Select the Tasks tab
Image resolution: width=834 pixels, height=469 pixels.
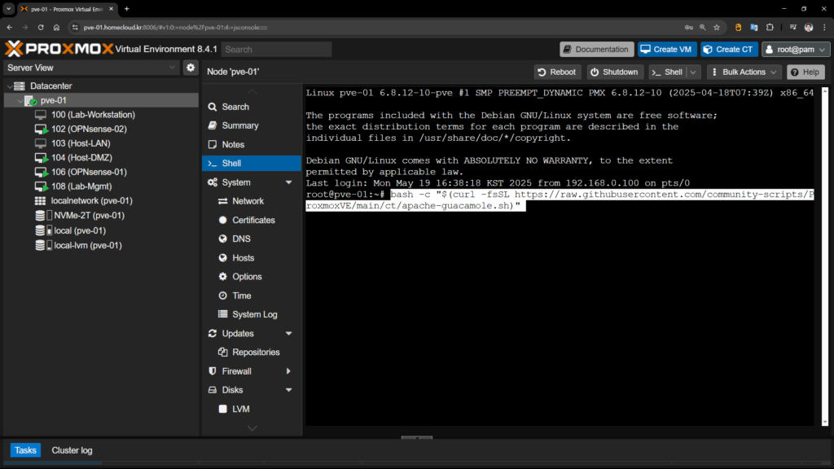click(25, 450)
